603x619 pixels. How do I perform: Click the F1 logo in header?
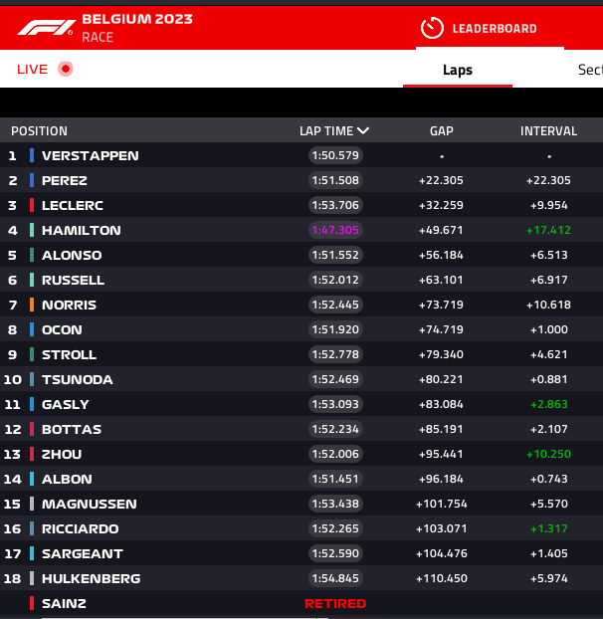pos(47,28)
